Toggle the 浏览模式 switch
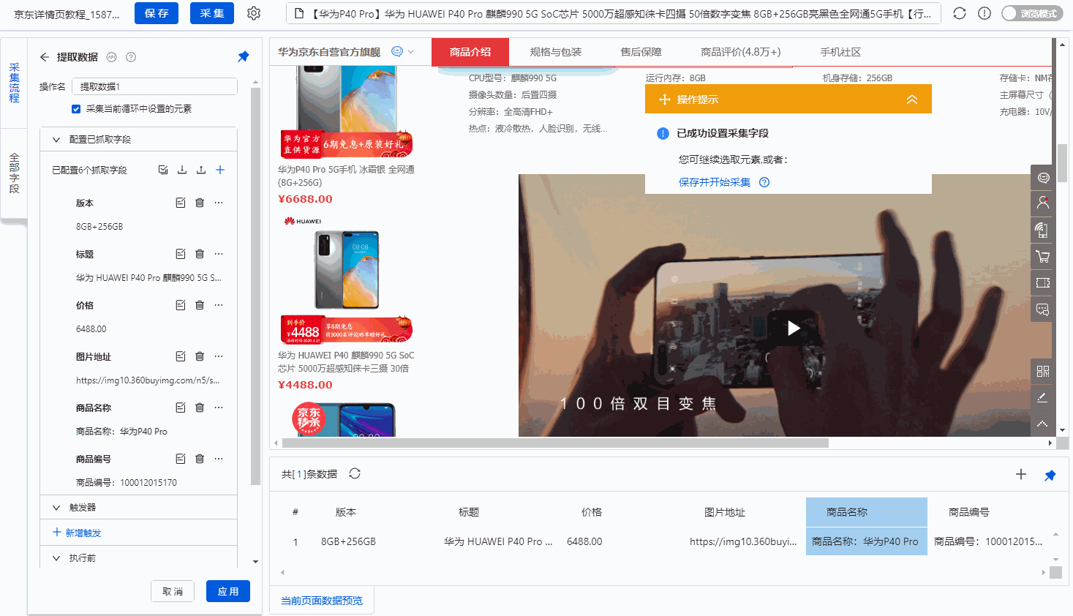 pos(1031,13)
